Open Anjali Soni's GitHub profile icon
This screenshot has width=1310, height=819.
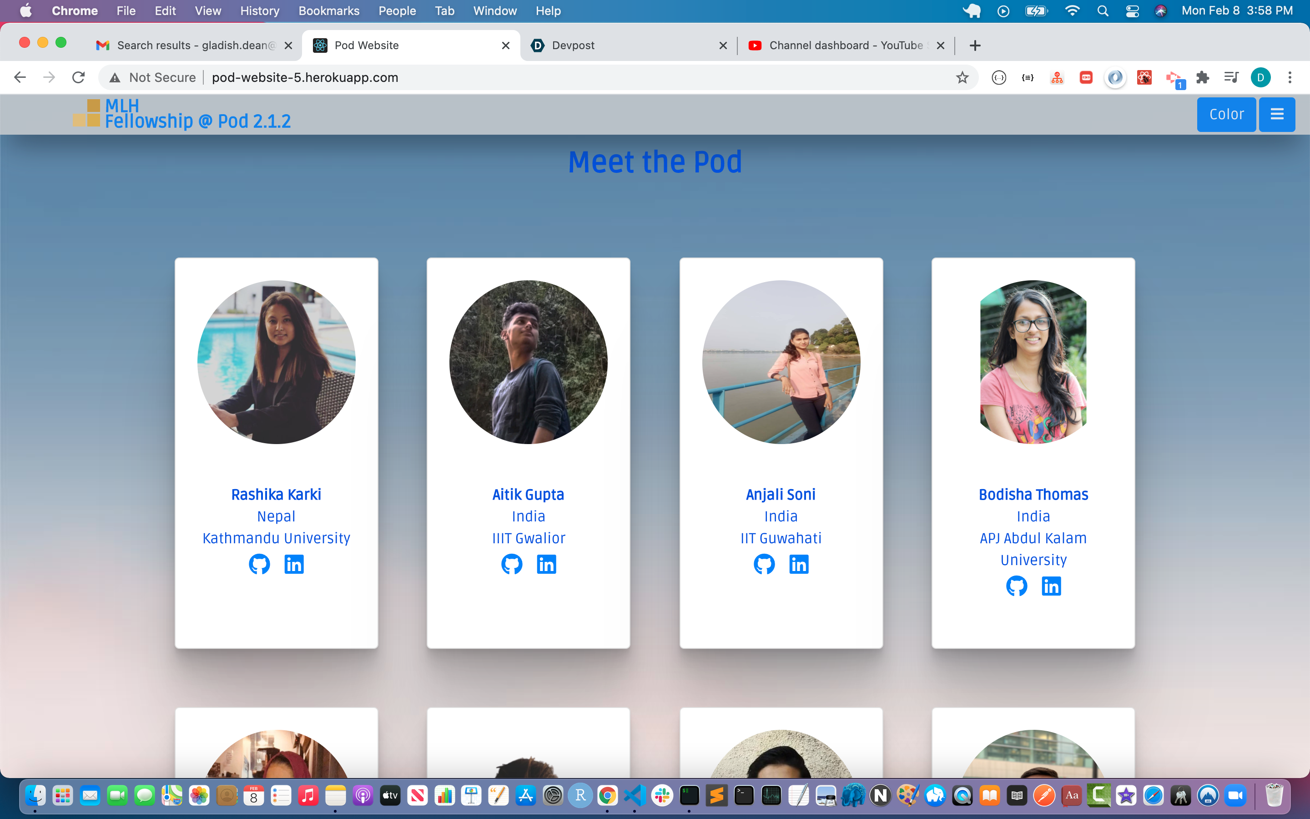tap(764, 564)
